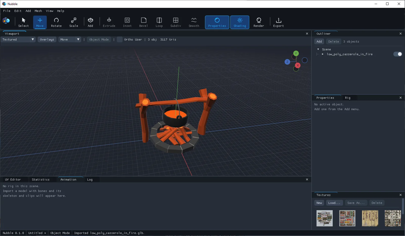The height and width of the screenshot is (236, 405).
Task: Select the Subdiv tool
Action: tap(175, 22)
